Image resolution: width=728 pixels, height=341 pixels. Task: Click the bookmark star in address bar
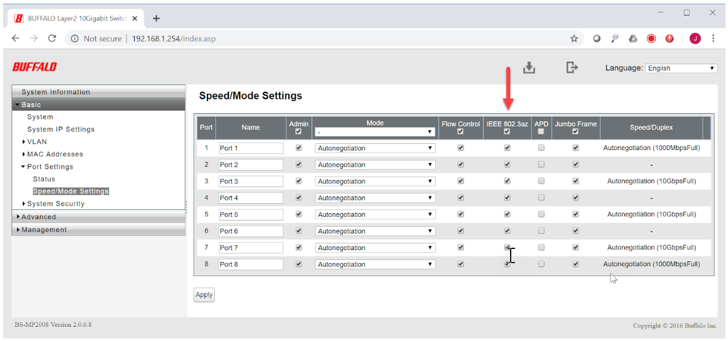click(574, 38)
